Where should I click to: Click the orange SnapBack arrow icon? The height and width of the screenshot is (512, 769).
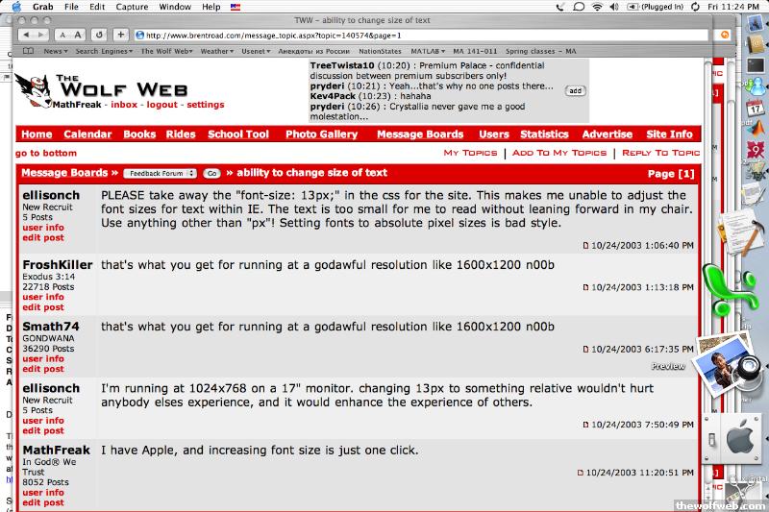[724, 35]
